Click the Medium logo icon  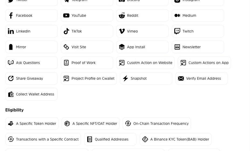[177, 16]
